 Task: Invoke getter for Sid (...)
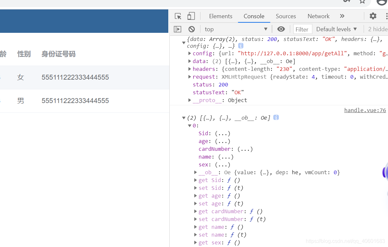(223, 133)
